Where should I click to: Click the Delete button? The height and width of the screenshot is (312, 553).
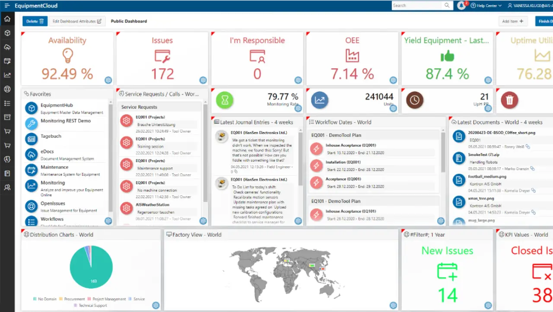point(35,21)
